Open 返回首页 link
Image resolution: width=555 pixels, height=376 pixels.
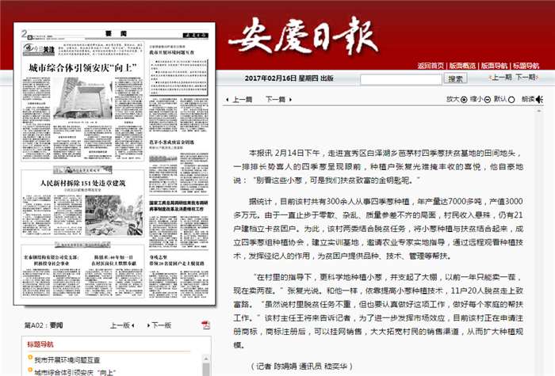click(431, 66)
